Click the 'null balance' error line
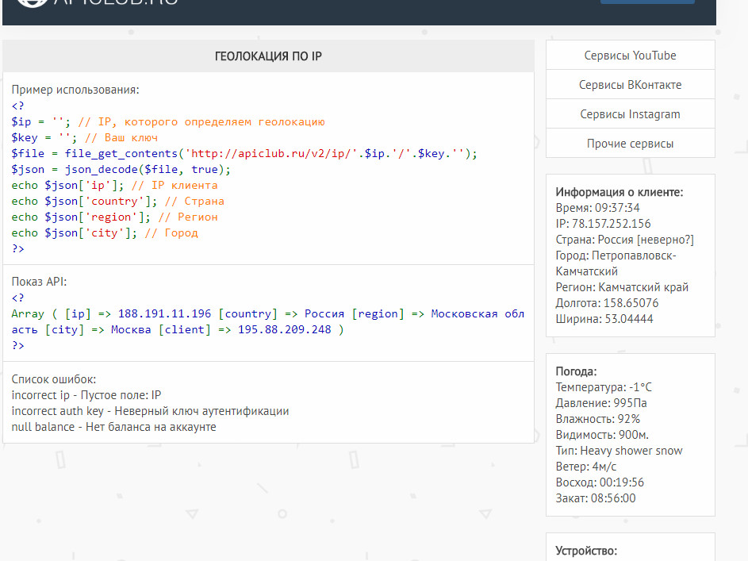The width and height of the screenshot is (748, 561). pos(113,427)
